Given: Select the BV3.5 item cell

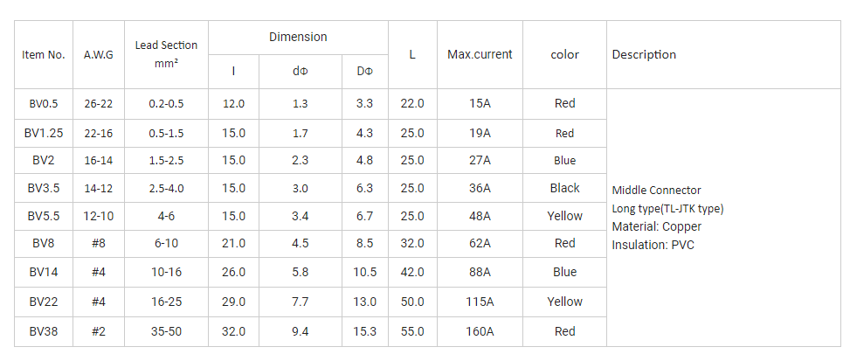Looking at the screenshot, I should click(44, 188).
